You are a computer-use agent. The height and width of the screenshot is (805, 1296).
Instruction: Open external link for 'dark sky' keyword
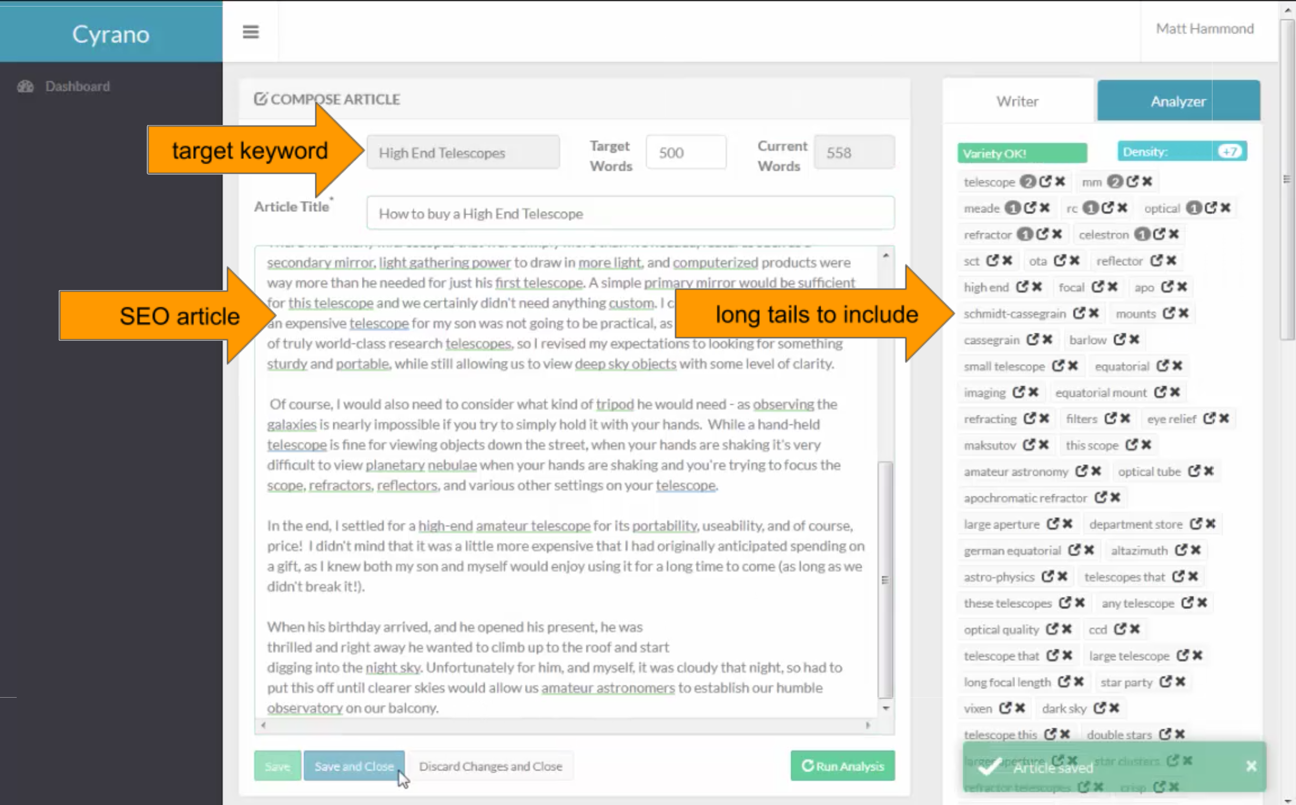coord(1099,708)
